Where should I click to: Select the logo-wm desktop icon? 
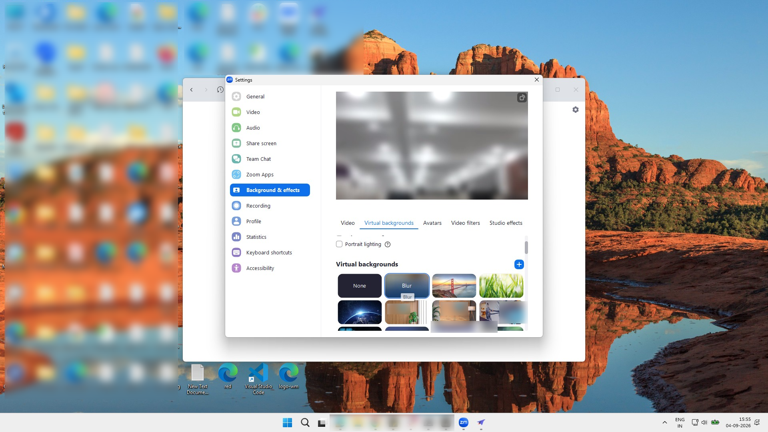click(288, 376)
